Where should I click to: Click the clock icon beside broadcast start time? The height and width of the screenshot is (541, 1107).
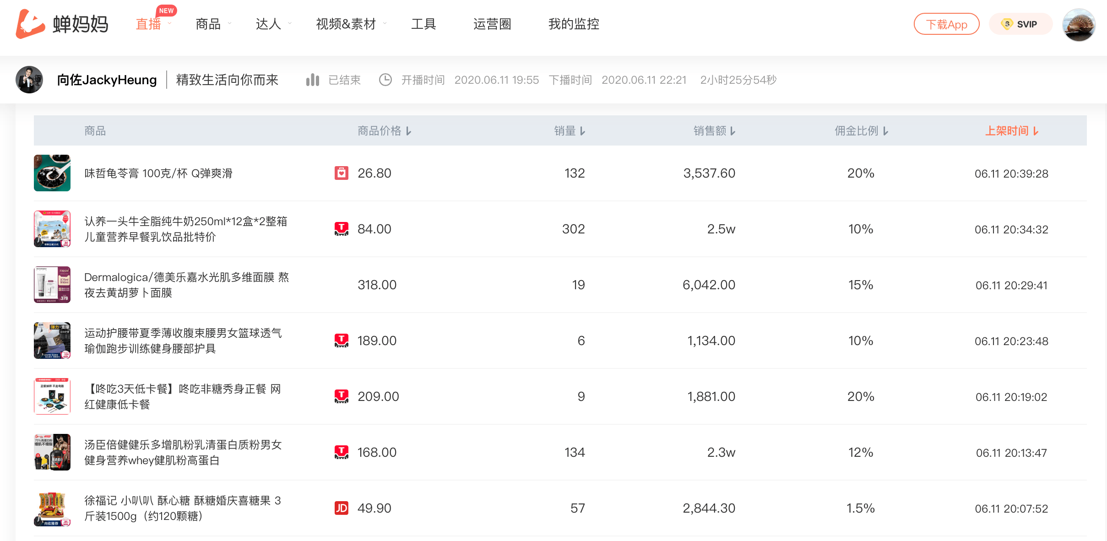(x=385, y=80)
